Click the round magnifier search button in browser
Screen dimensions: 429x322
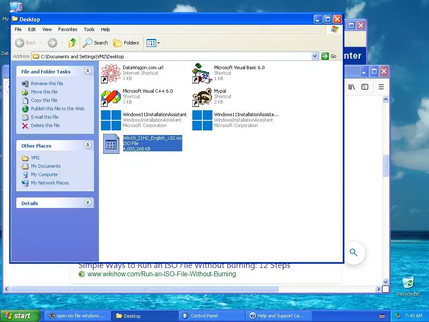click(354, 252)
